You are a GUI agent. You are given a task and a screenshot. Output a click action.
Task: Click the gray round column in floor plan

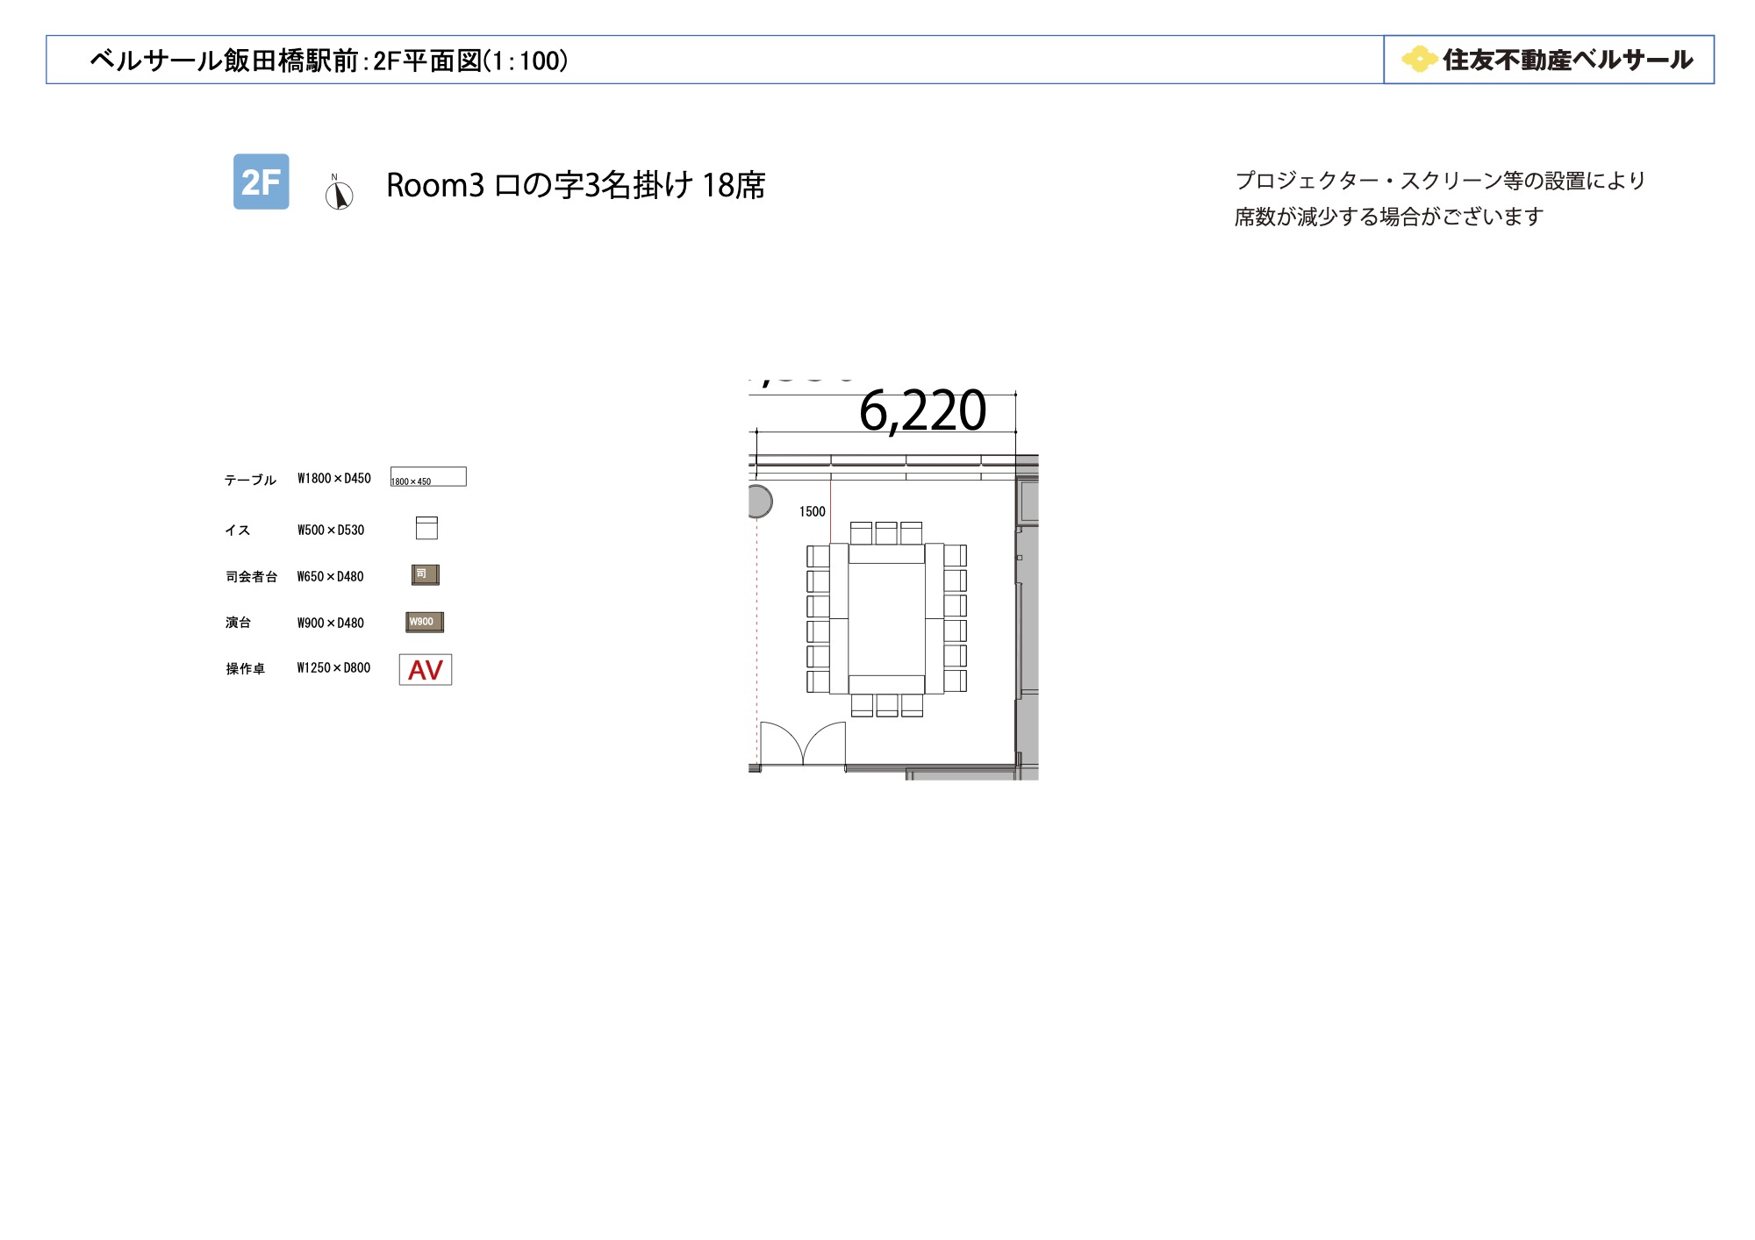click(x=760, y=502)
